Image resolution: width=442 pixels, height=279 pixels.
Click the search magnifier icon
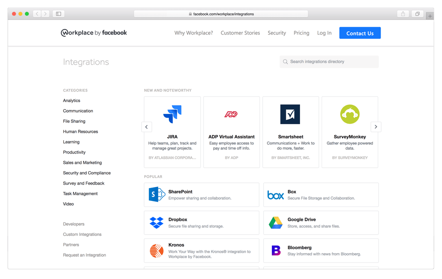point(285,62)
